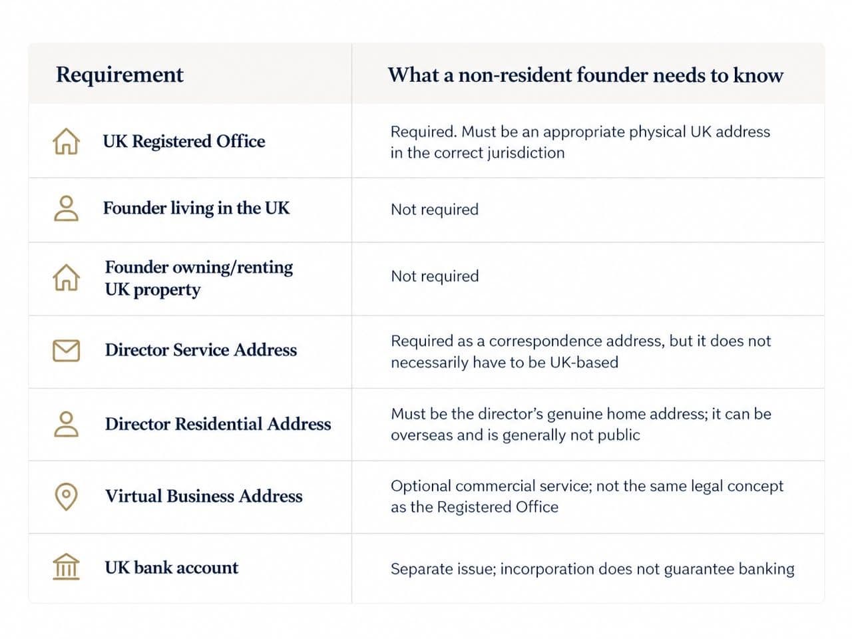852x639 pixels.
Task: Click the Founder owning/renting UK property label
Action: (198, 278)
